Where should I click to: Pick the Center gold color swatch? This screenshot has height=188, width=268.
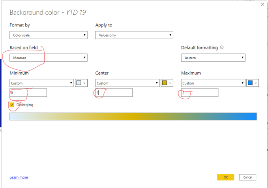167,83
